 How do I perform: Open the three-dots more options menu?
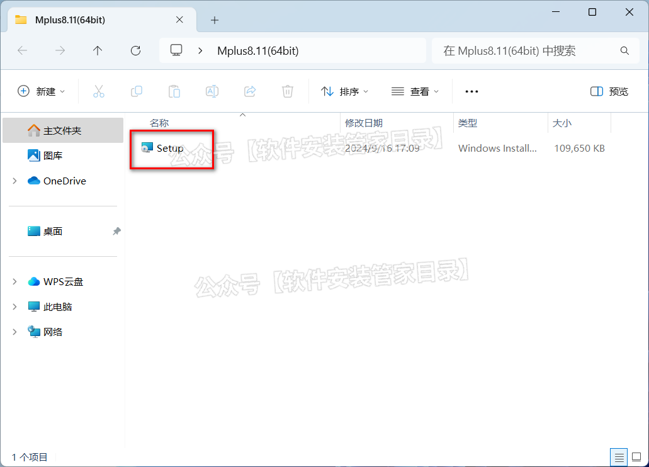[472, 91]
